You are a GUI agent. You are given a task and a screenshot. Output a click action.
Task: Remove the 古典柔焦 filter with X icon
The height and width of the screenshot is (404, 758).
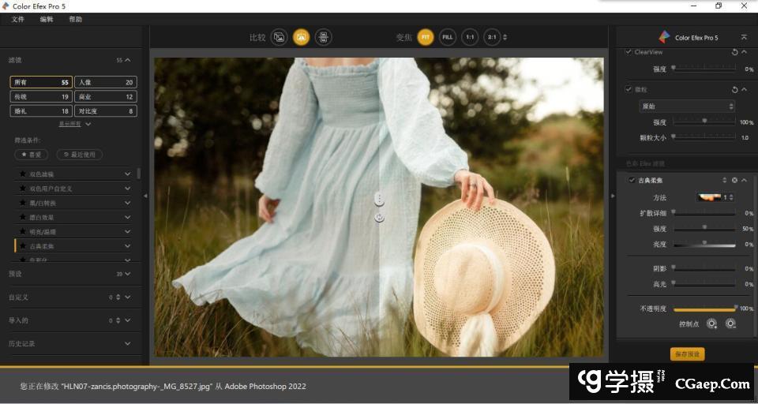coord(734,180)
